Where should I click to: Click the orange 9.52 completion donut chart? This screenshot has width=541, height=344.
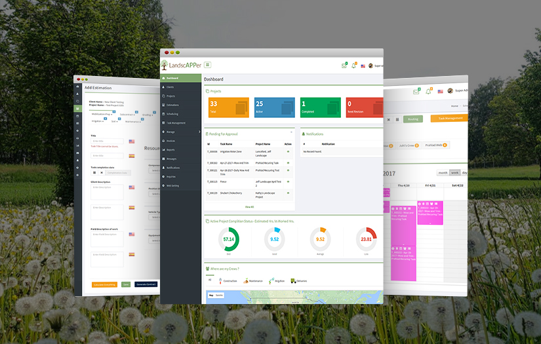(321, 239)
